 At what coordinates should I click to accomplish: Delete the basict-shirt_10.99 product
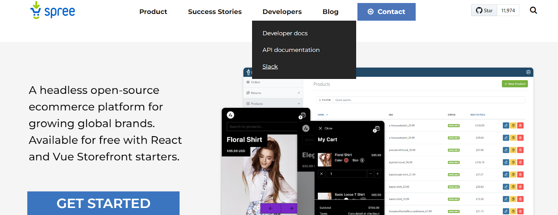pos(520,199)
